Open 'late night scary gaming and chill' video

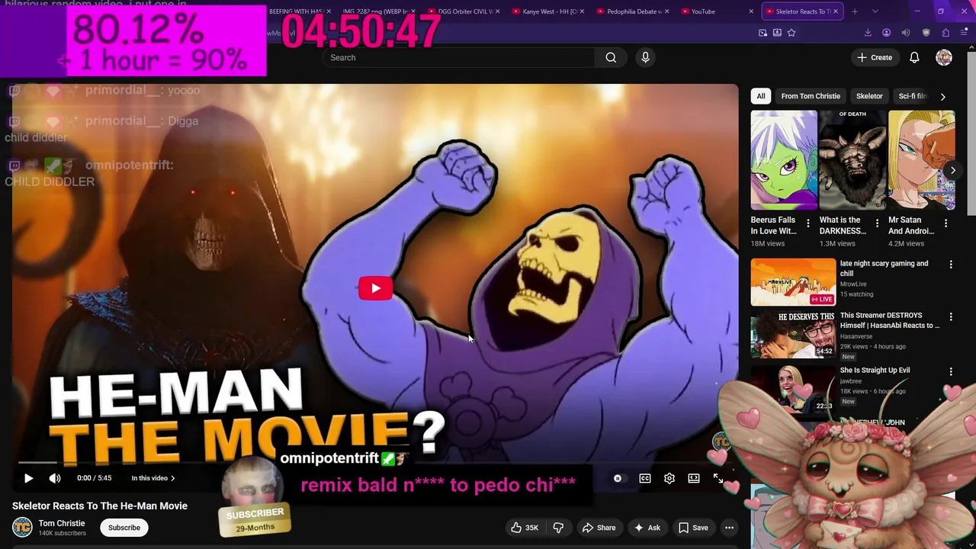click(884, 268)
